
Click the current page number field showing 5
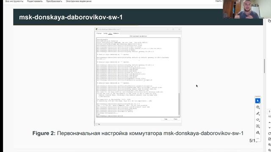click(x=269, y=111)
